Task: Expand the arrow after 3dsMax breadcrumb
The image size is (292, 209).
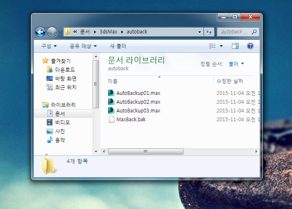Action: 122,32
